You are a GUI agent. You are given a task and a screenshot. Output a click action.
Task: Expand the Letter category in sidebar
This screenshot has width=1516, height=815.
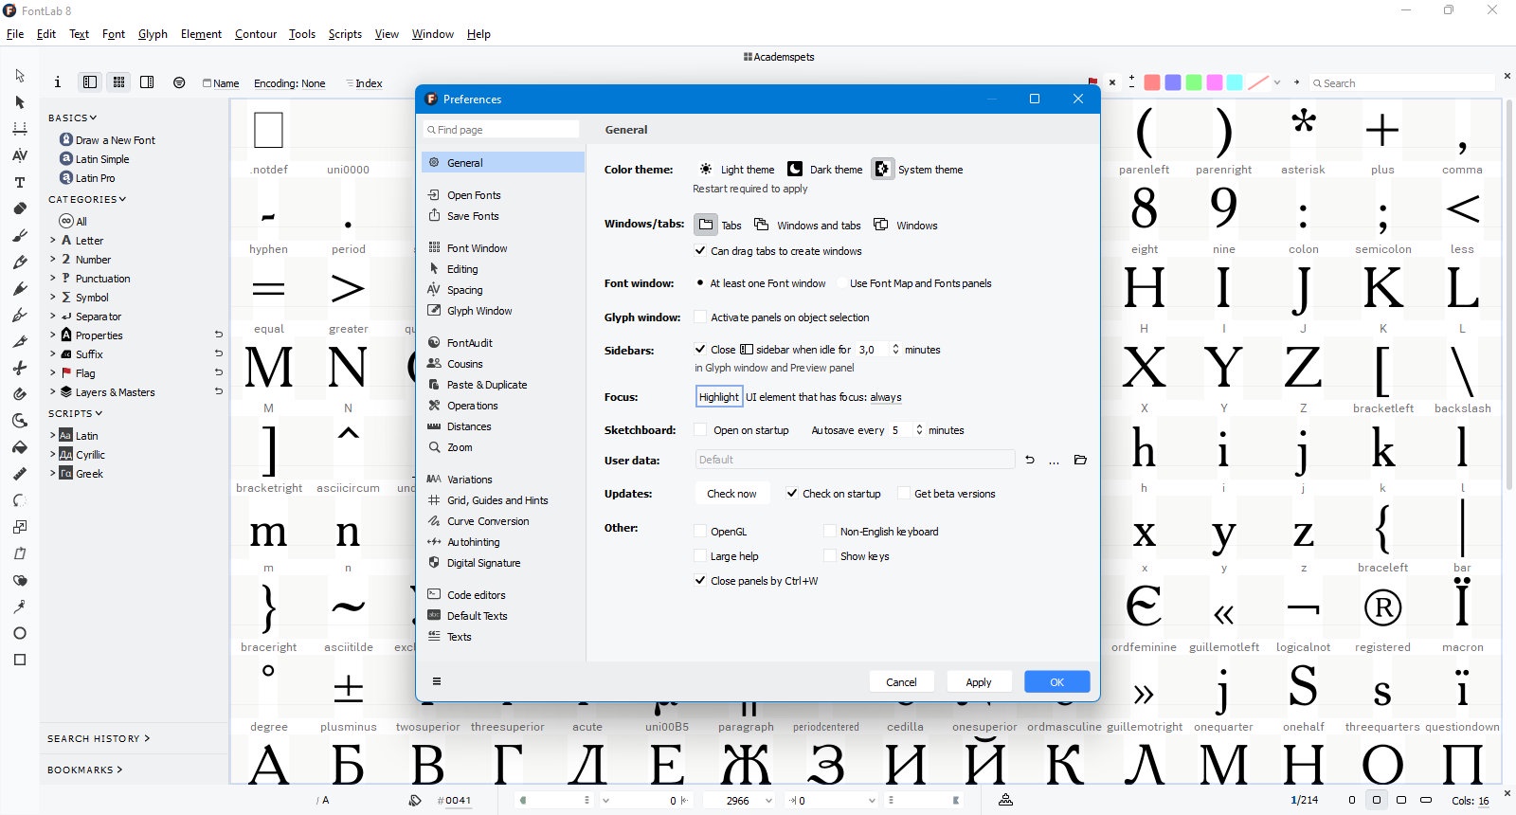point(52,241)
